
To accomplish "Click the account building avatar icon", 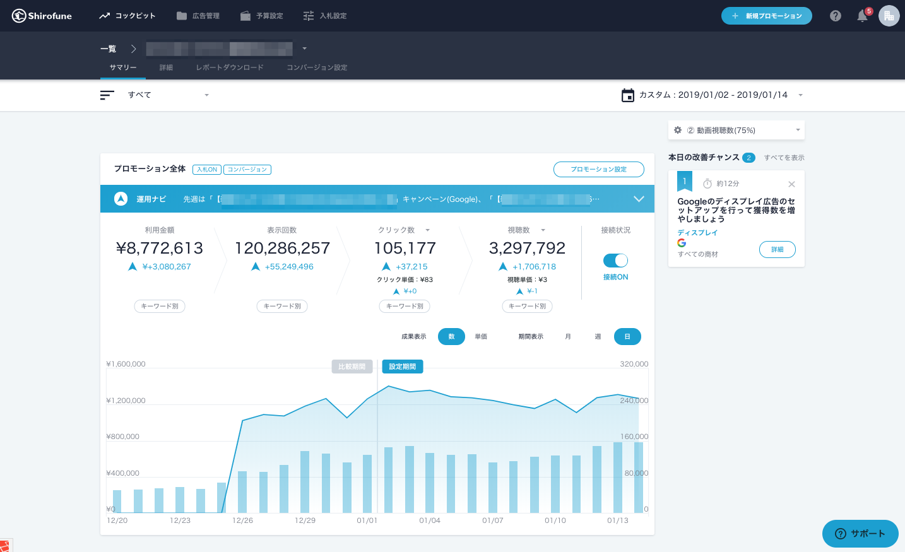I will point(889,16).
